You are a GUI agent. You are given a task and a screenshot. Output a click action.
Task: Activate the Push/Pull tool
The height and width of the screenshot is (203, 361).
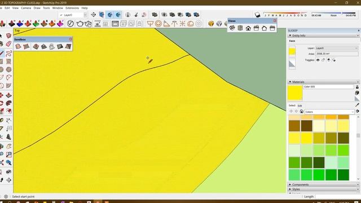(x=9, y=95)
